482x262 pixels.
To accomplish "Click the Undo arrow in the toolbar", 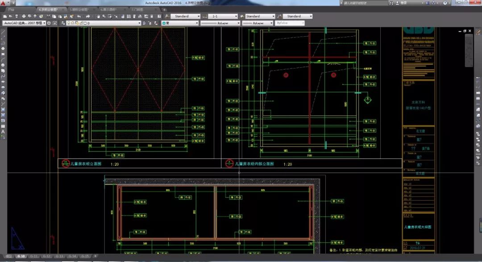I will (x=79, y=17).
